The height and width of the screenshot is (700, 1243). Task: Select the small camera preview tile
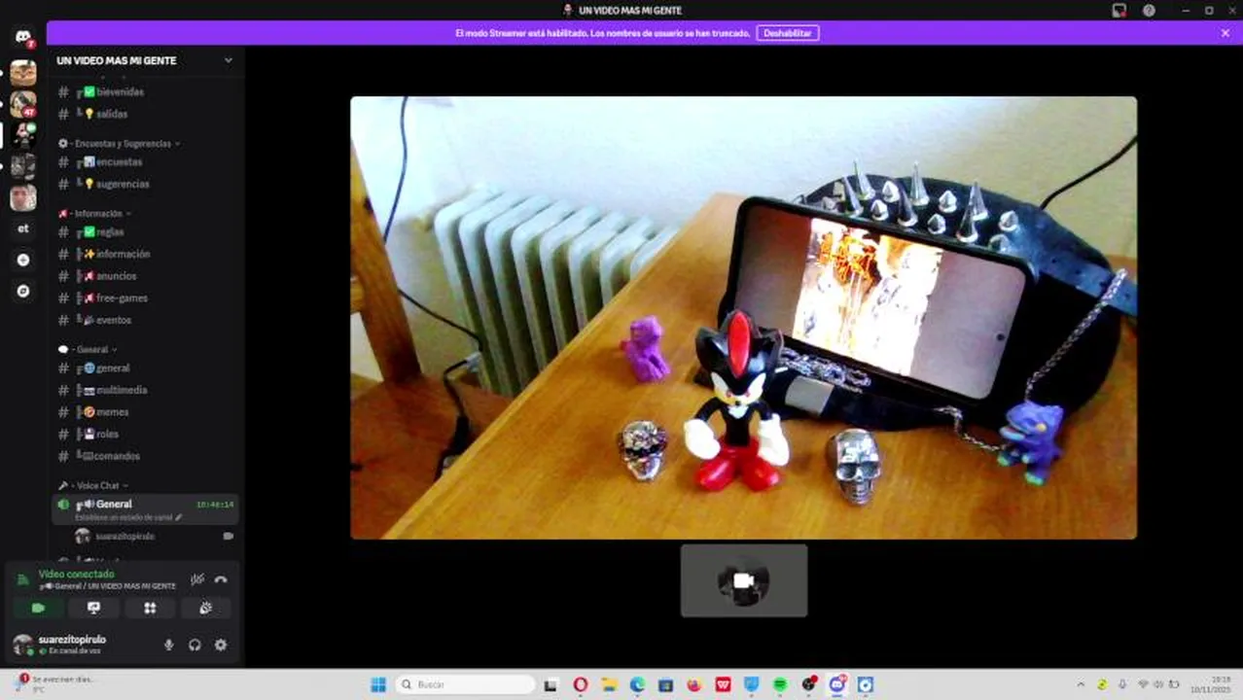(743, 580)
